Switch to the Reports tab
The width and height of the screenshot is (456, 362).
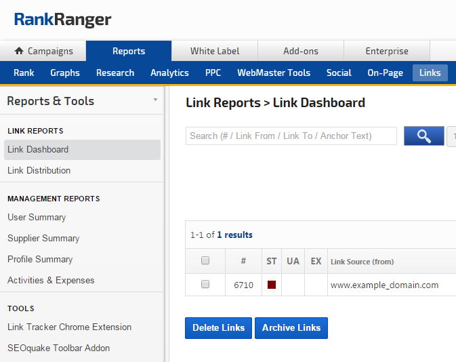pos(129,51)
